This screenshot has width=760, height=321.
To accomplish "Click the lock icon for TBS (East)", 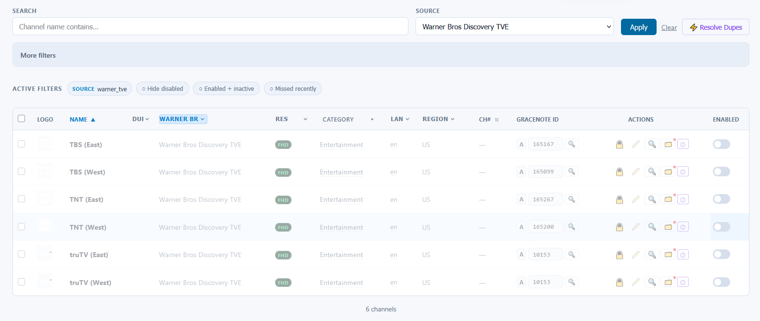I will (x=620, y=144).
